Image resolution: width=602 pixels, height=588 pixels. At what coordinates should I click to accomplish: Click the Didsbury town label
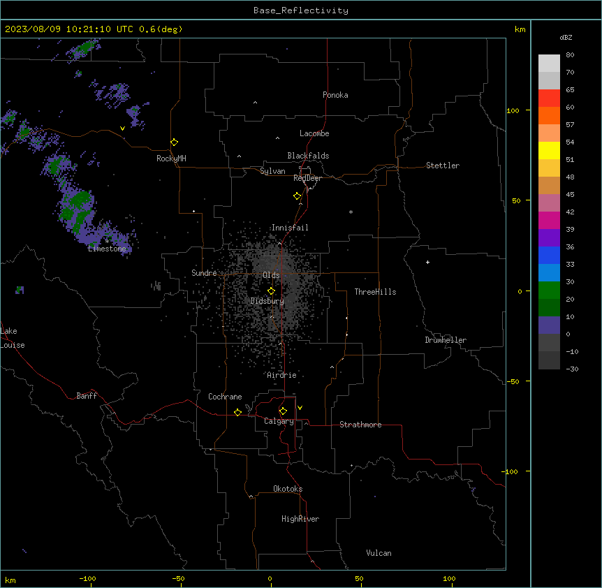(267, 301)
